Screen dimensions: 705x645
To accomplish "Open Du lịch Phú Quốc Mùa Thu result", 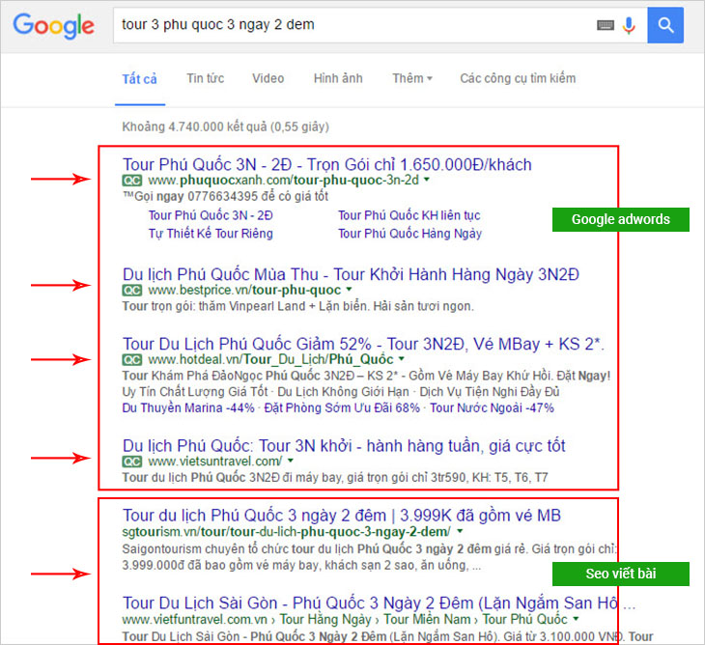I will pyautogui.click(x=351, y=274).
